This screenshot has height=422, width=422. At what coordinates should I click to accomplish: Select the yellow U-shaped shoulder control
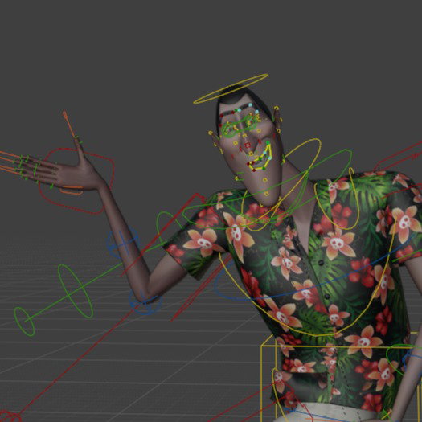pyautogui.click(x=337, y=199)
